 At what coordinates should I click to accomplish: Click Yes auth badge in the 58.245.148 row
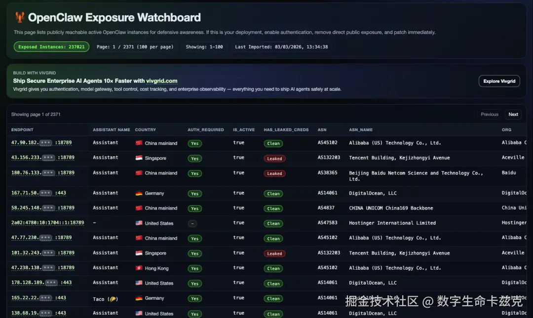click(x=194, y=209)
